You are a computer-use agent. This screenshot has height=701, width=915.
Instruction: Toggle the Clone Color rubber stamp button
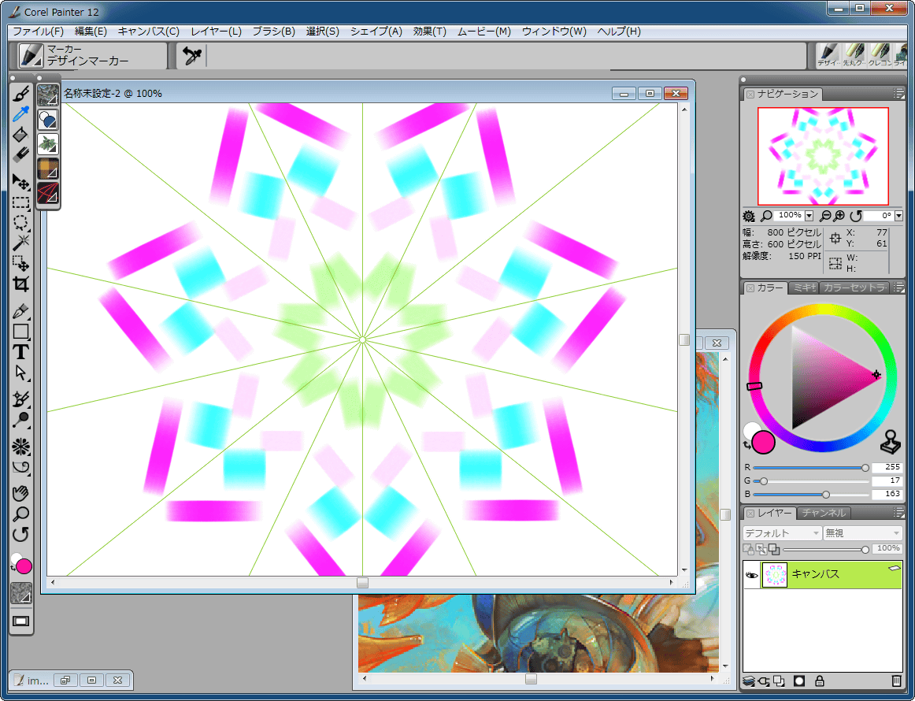pyautogui.click(x=890, y=443)
